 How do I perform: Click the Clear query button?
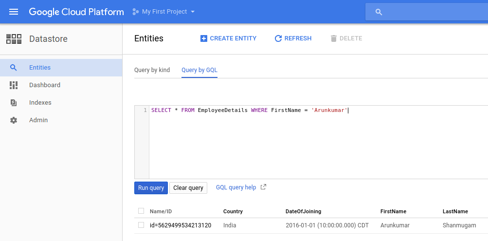(x=188, y=188)
